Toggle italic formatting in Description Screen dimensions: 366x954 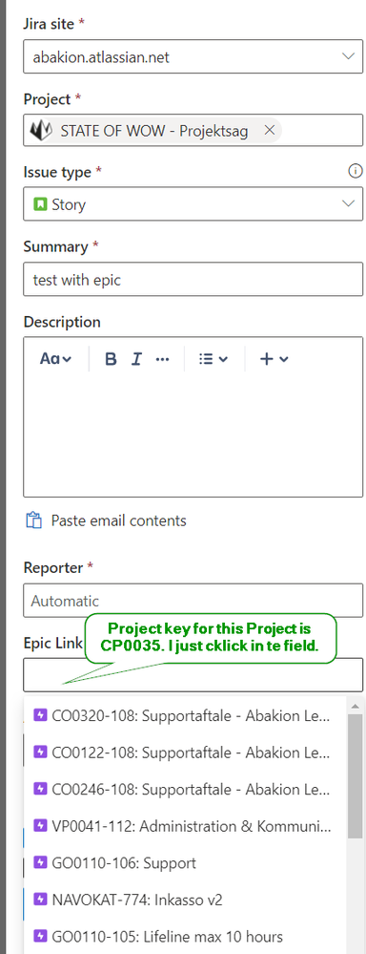coord(136,359)
